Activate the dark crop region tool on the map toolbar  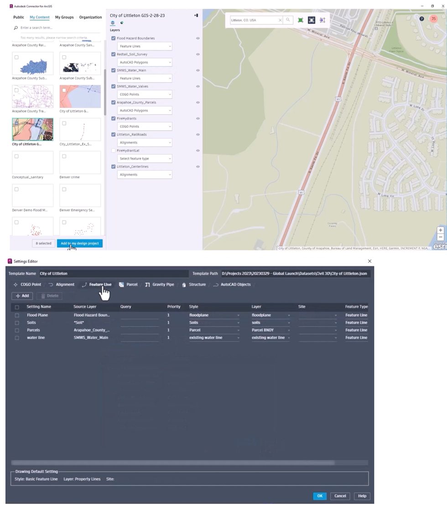pos(312,20)
